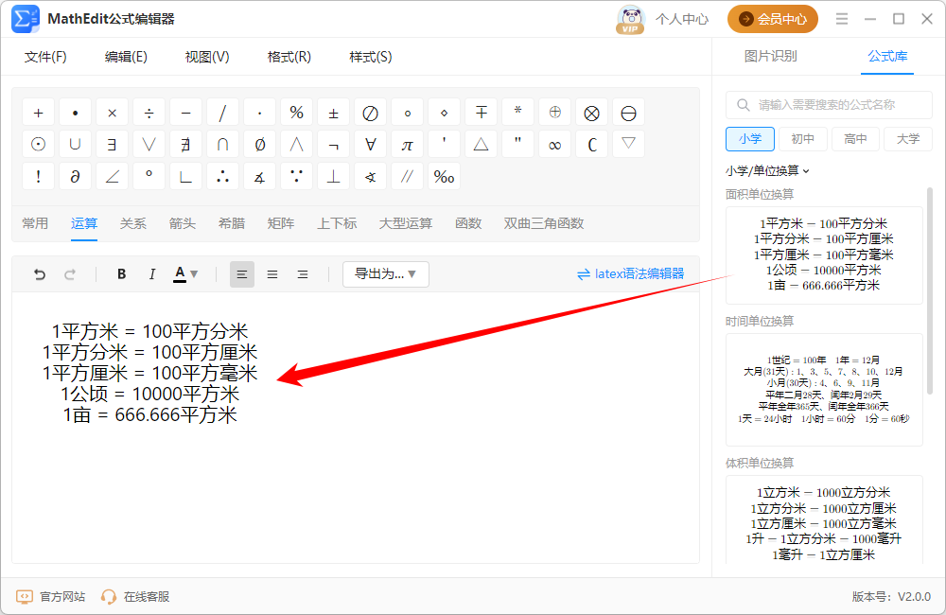Visit the 官方网站 link
Screen dimensions: 946x615
click(x=51, y=597)
